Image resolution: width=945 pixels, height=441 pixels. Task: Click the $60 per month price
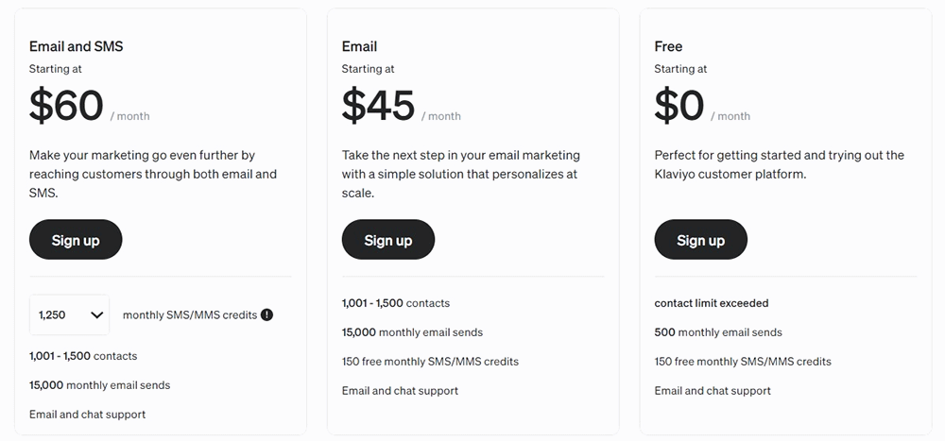tap(67, 106)
